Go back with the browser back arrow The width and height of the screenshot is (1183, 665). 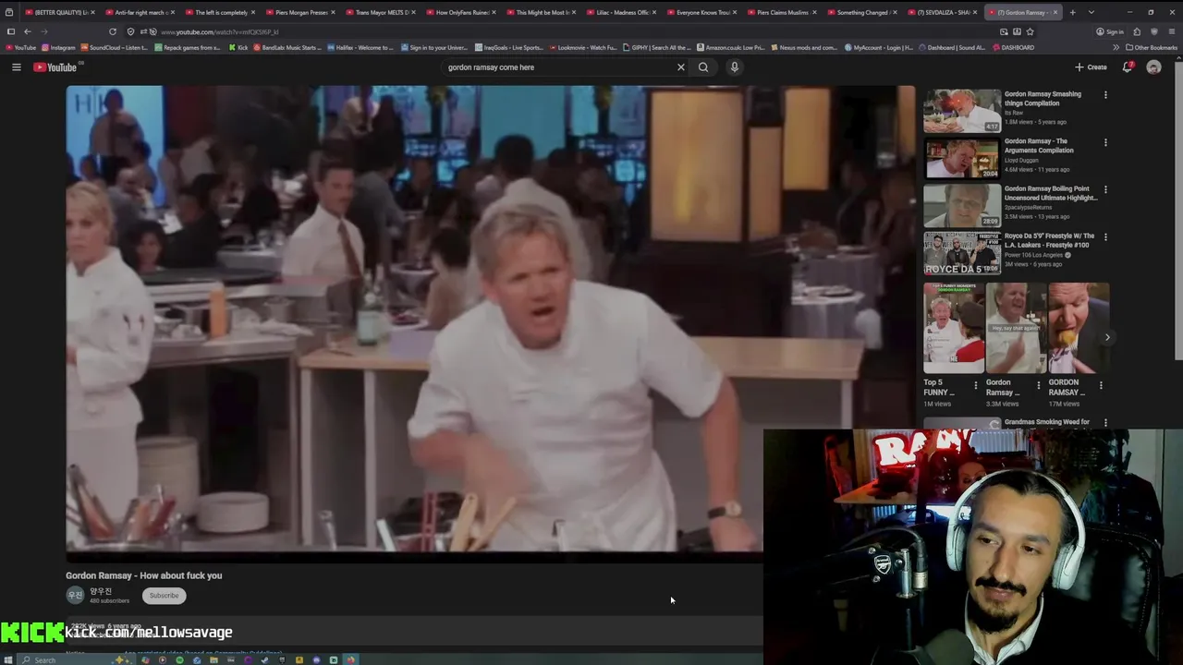coord(27,31)
